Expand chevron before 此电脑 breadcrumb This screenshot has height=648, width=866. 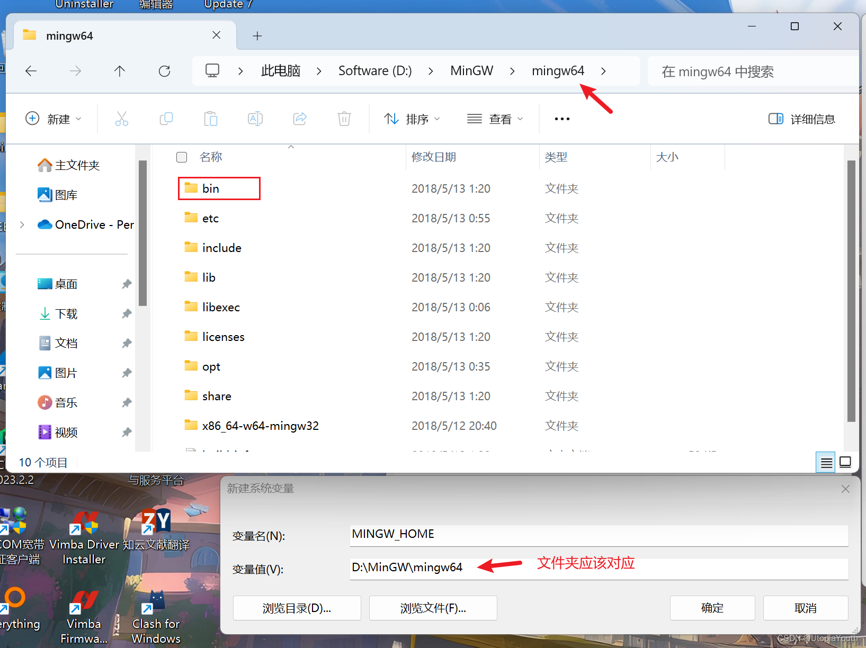pyautogui.click(x=240, y=71)
